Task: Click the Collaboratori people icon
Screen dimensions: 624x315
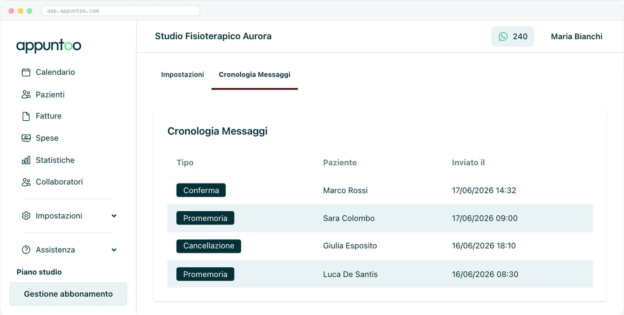Action: coord(26,182)
